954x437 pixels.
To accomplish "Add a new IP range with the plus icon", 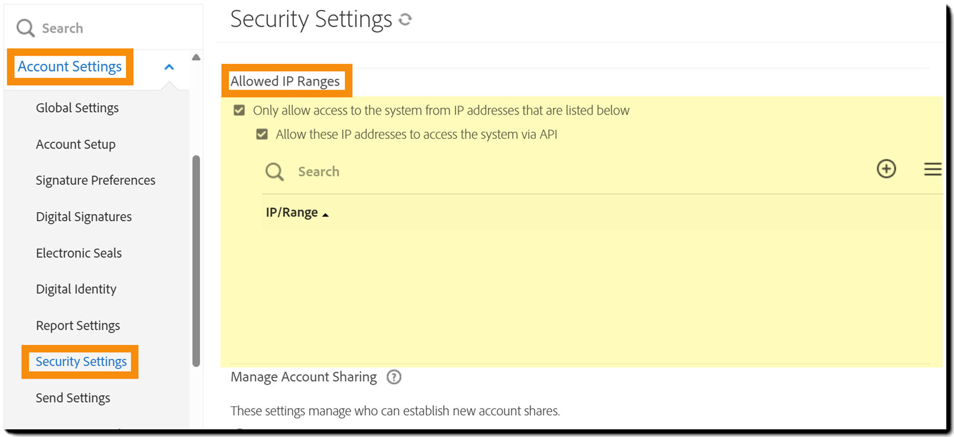I will [886, 169].
